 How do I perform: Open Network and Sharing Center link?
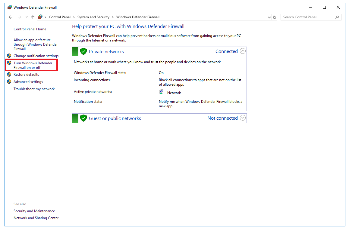click(36, 218)
